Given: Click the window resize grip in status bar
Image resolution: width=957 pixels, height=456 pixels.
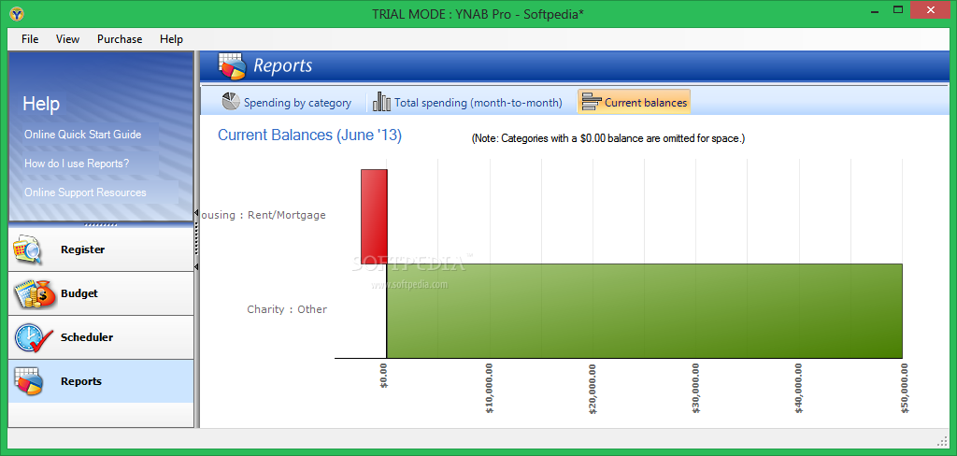Looking at the screenshot, I should pos(940,440).
